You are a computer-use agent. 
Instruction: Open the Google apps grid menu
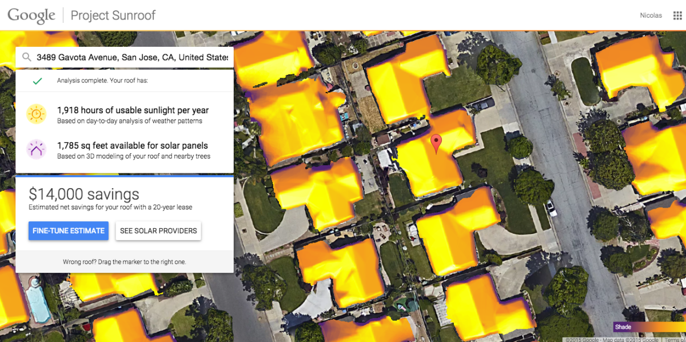(x=677, y=15)
